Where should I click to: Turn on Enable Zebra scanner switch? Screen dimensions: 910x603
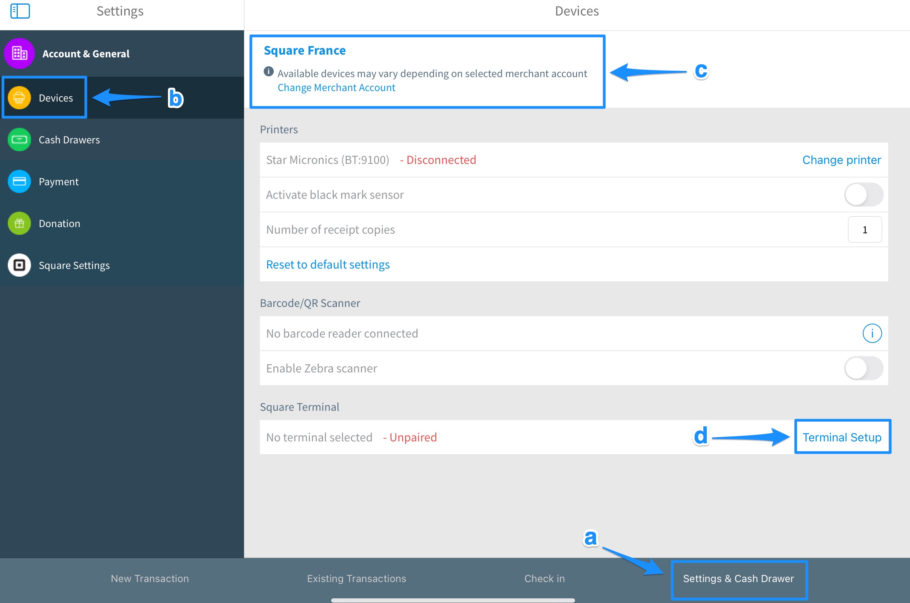864,368
